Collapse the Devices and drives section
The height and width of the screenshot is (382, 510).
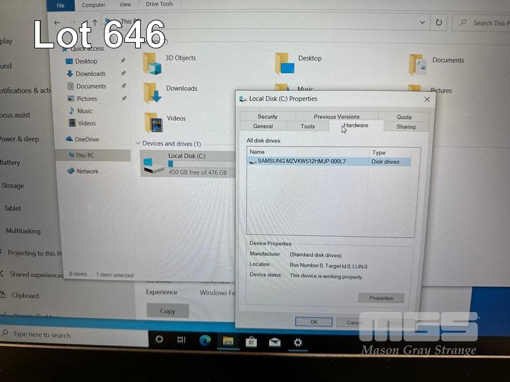click(x=138, y=144)
